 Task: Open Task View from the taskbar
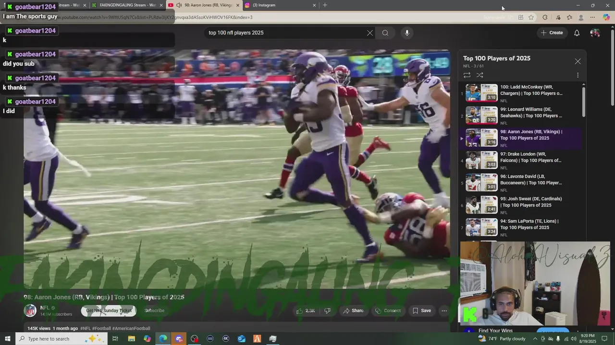coord(115,339)
